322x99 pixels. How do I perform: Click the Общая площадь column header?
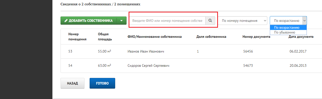click(x=105, y=37)
